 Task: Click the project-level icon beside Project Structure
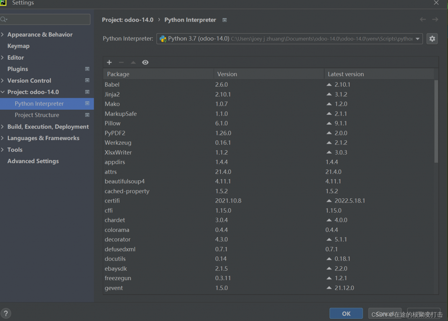(x=87, y=115)
